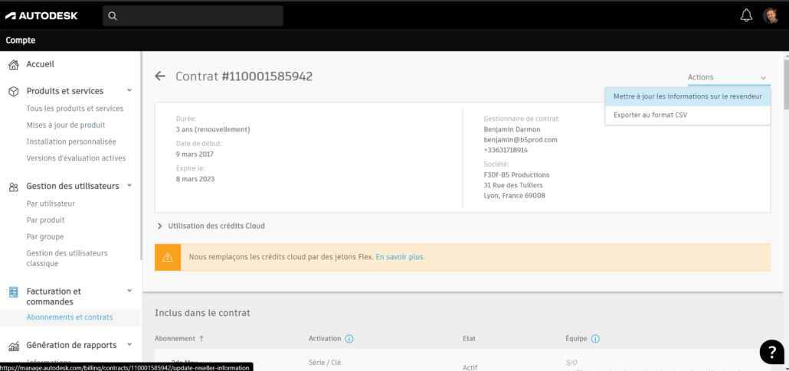
Task: Open Gestion des utilisateurs classique
Action: (x=67, y=259)
